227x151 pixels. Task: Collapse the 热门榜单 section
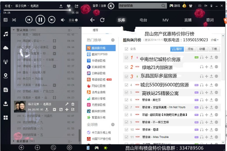tap(113, 40)
